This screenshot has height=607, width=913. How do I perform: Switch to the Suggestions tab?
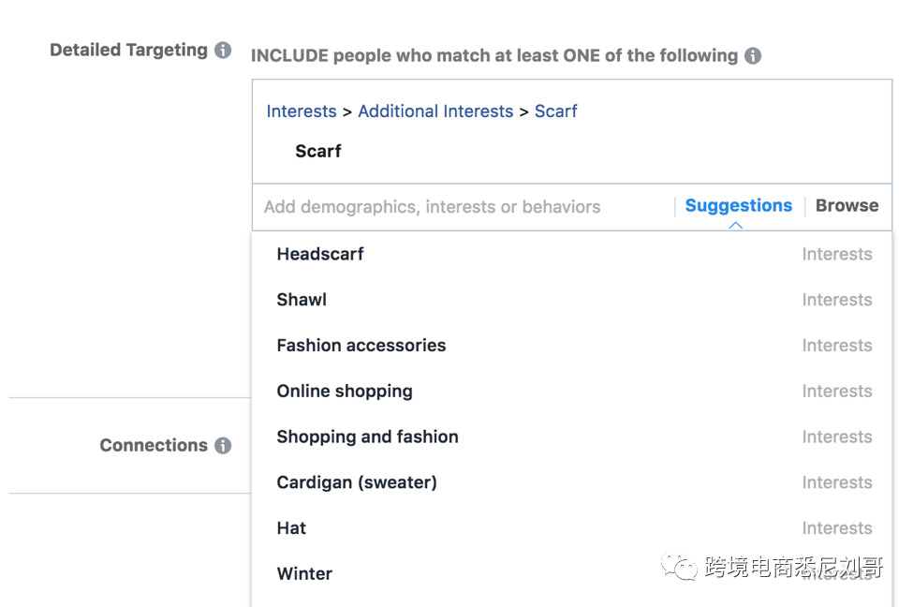tap(738, 205)
